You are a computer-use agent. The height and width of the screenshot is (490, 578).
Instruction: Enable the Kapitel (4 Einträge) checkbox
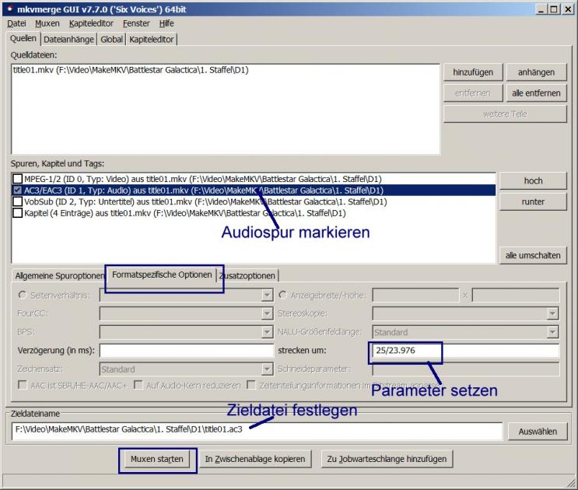pyautogui.click(x=17, y=213)
